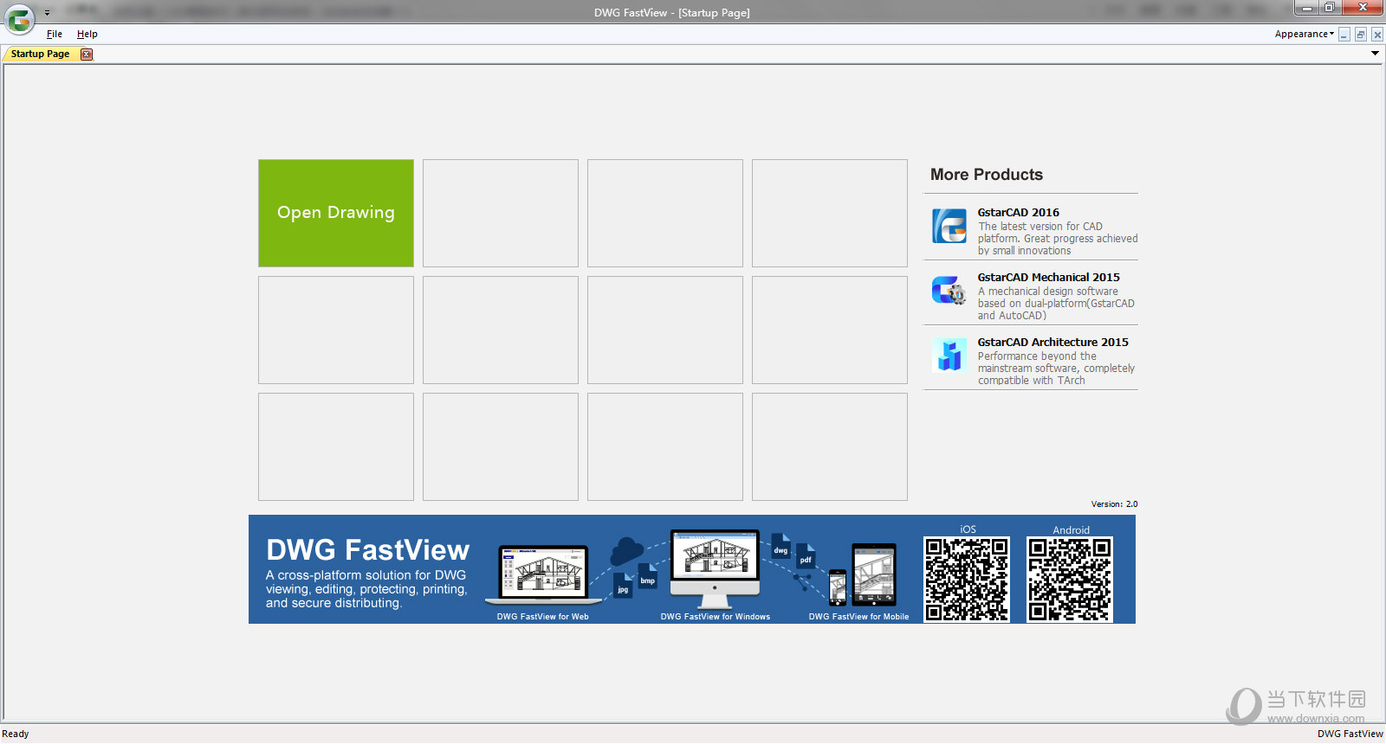Click the Version: 2.0 text

(1114, 504)
